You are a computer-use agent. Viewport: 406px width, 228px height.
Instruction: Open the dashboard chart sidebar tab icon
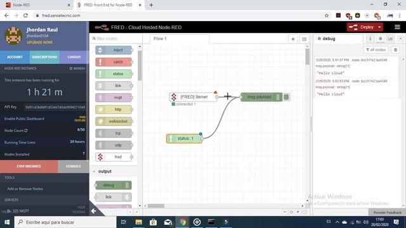[390, 39]
